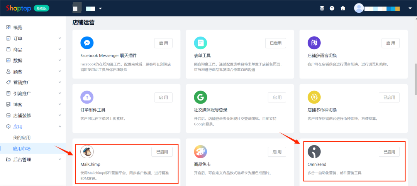This screenshot has height=186, width=417.
Task: Click the Omnisend card title
Action: (317, 164)
